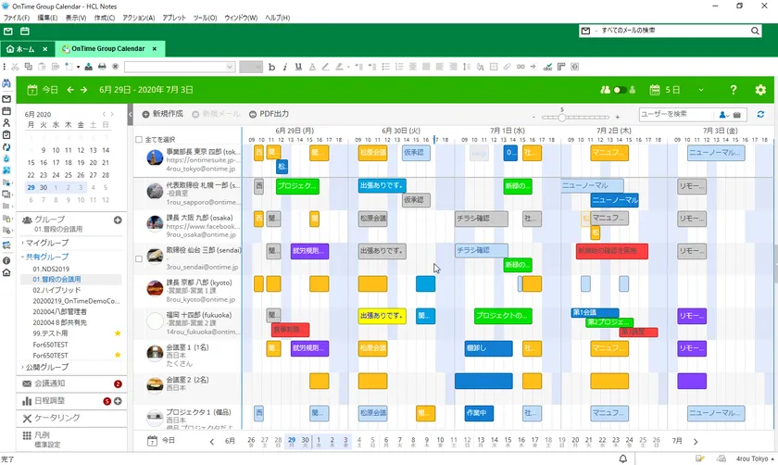Screen dimensions: 778x465
Task: Click the printer icon in toolbar
Action: click(102, 67)
